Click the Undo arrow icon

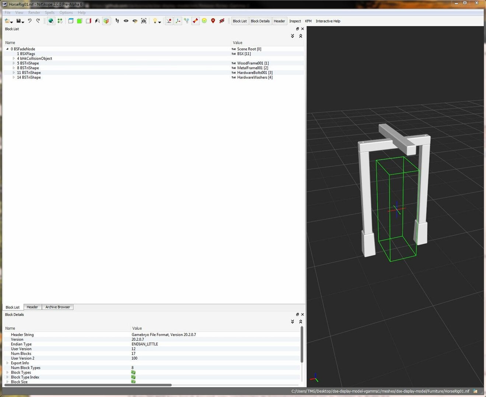click(x=30, y=21)
